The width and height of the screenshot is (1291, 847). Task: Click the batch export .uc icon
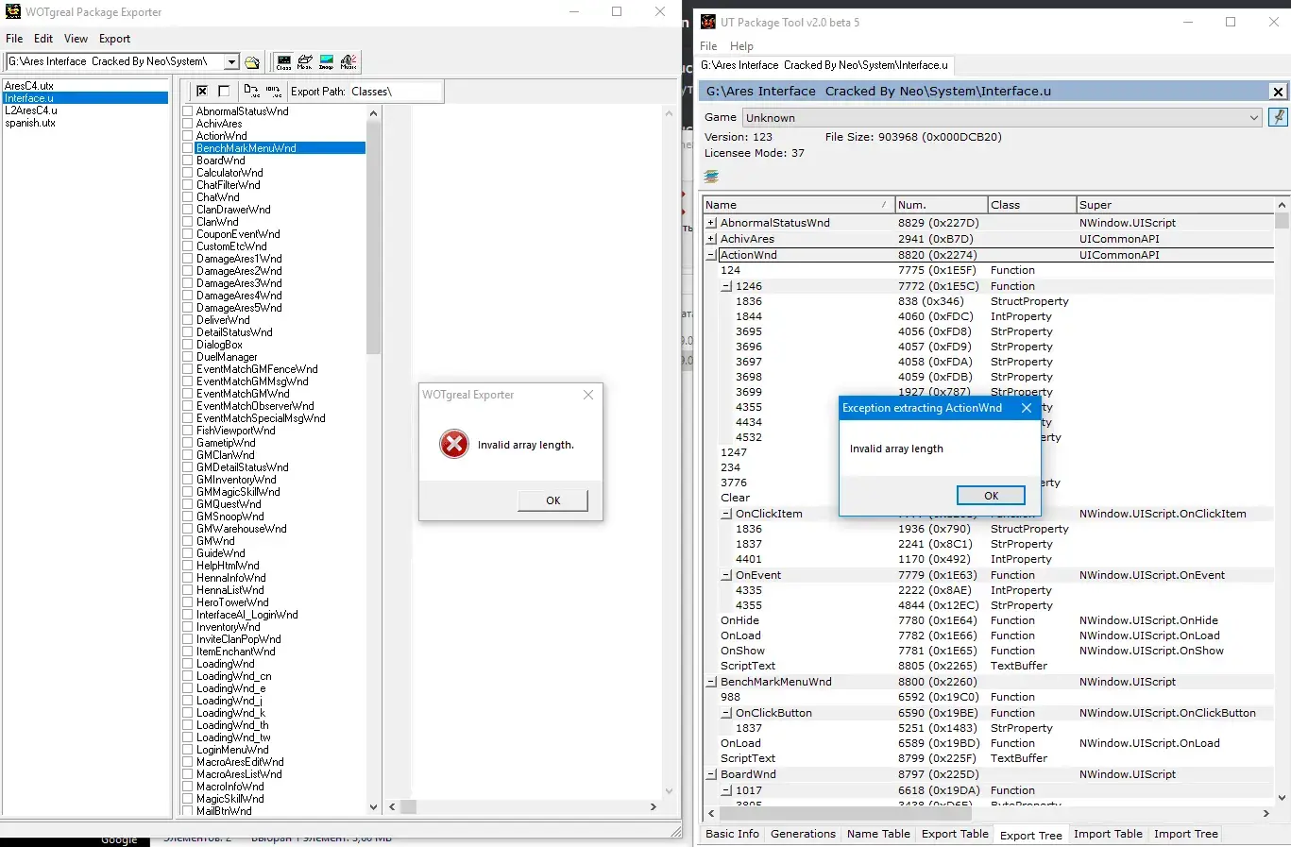coord(273,91)
